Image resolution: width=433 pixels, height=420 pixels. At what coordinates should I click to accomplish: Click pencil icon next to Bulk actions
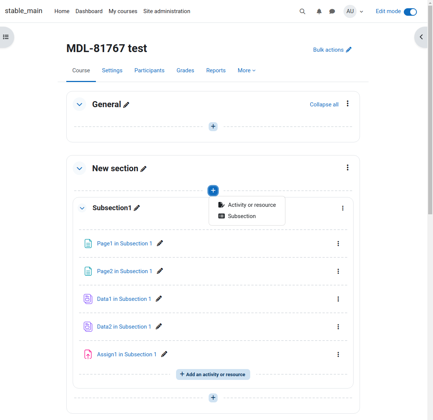[349, 50]
